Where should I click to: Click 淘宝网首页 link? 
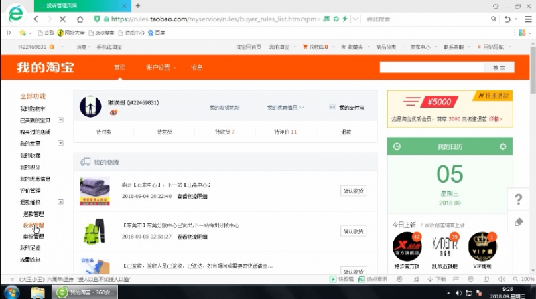[249, 47]
